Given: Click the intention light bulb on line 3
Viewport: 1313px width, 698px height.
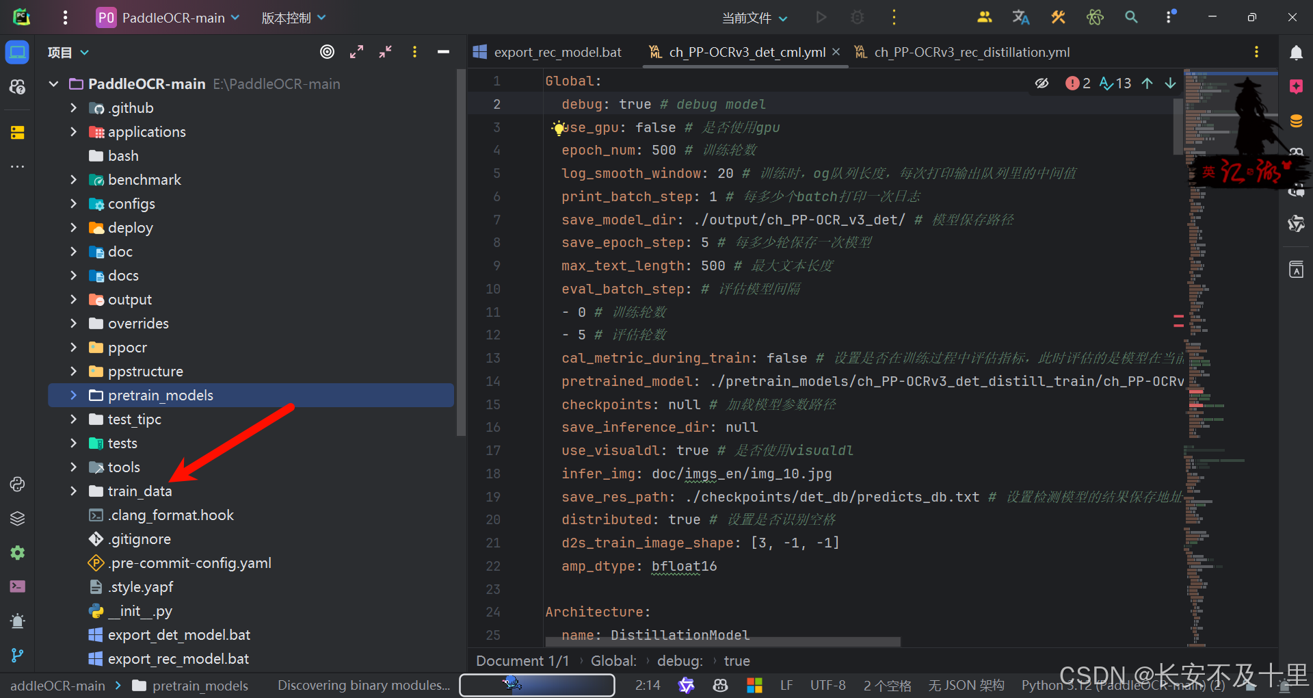Looking at the screenshot, I should pos(559,127).
